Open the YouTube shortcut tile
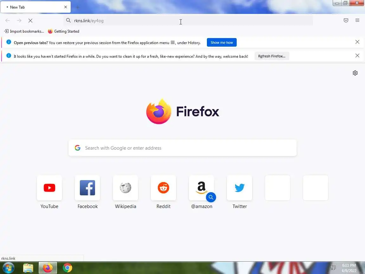Image resolution: width=365 pixels, height=274 pixels. pos(49,188)
